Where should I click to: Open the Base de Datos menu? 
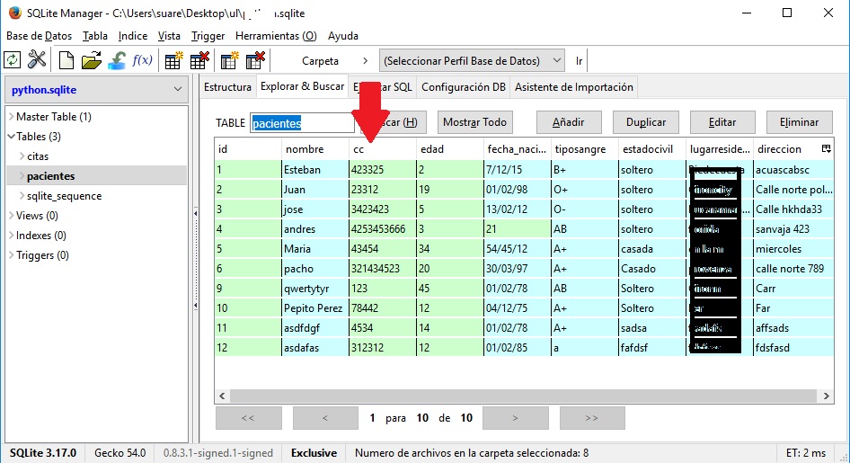click(39, 36)
